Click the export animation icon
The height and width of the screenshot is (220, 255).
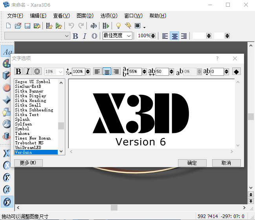tap(49, 25)
